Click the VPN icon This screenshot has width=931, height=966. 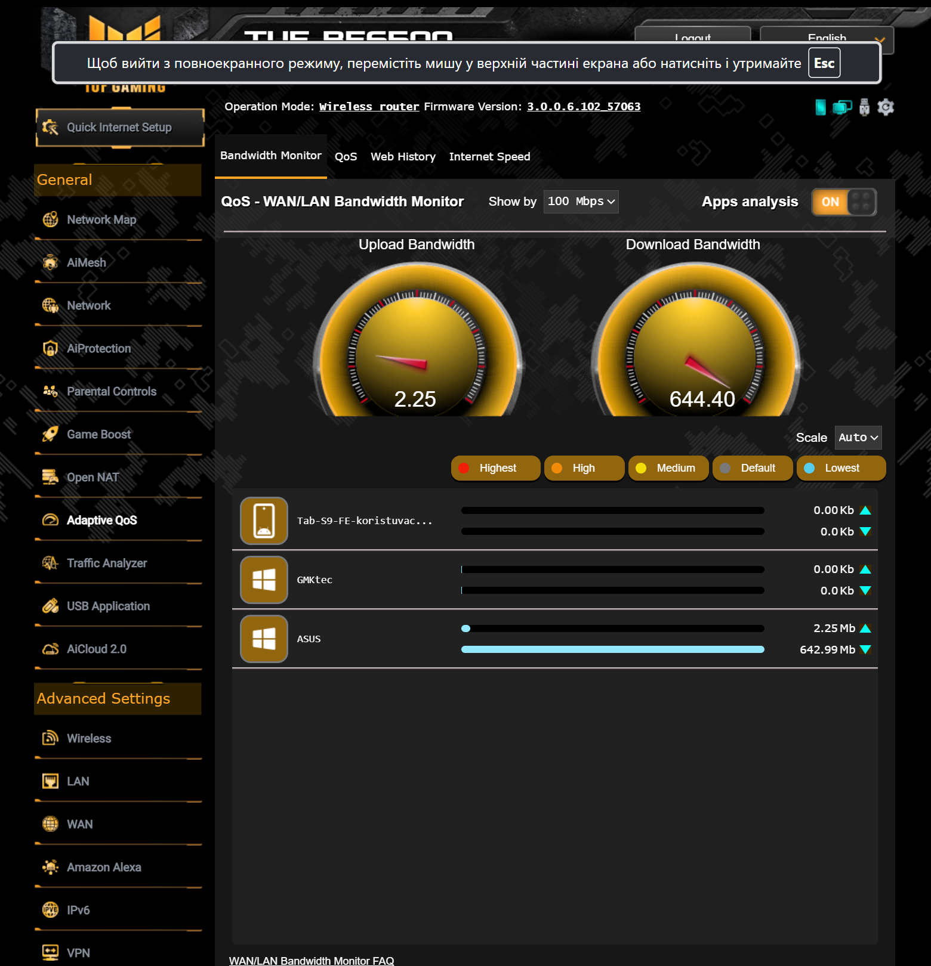[x=50, y=953]
